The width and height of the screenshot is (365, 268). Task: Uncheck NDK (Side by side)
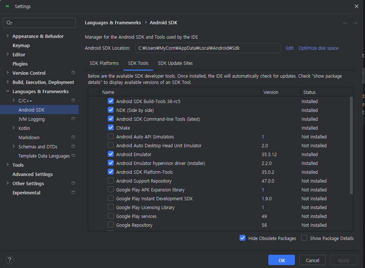[x=111, y=110]
